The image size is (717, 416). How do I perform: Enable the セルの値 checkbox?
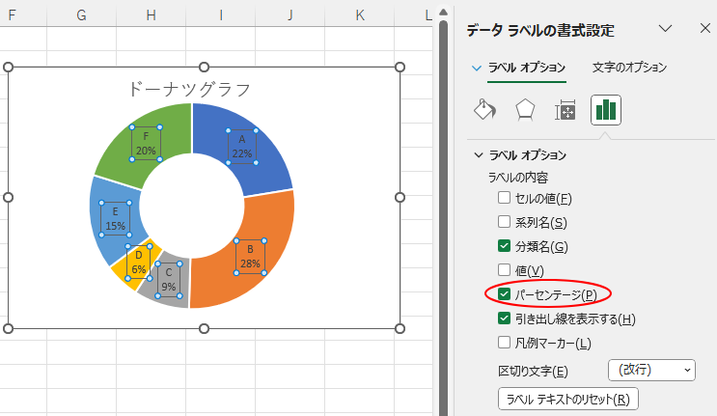click(x=504, y=198)
